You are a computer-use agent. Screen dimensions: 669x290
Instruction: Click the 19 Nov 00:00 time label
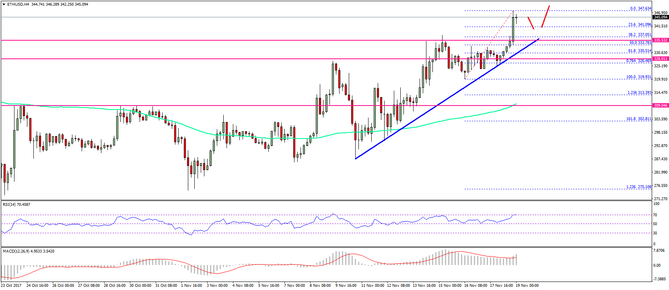[527, 285]
